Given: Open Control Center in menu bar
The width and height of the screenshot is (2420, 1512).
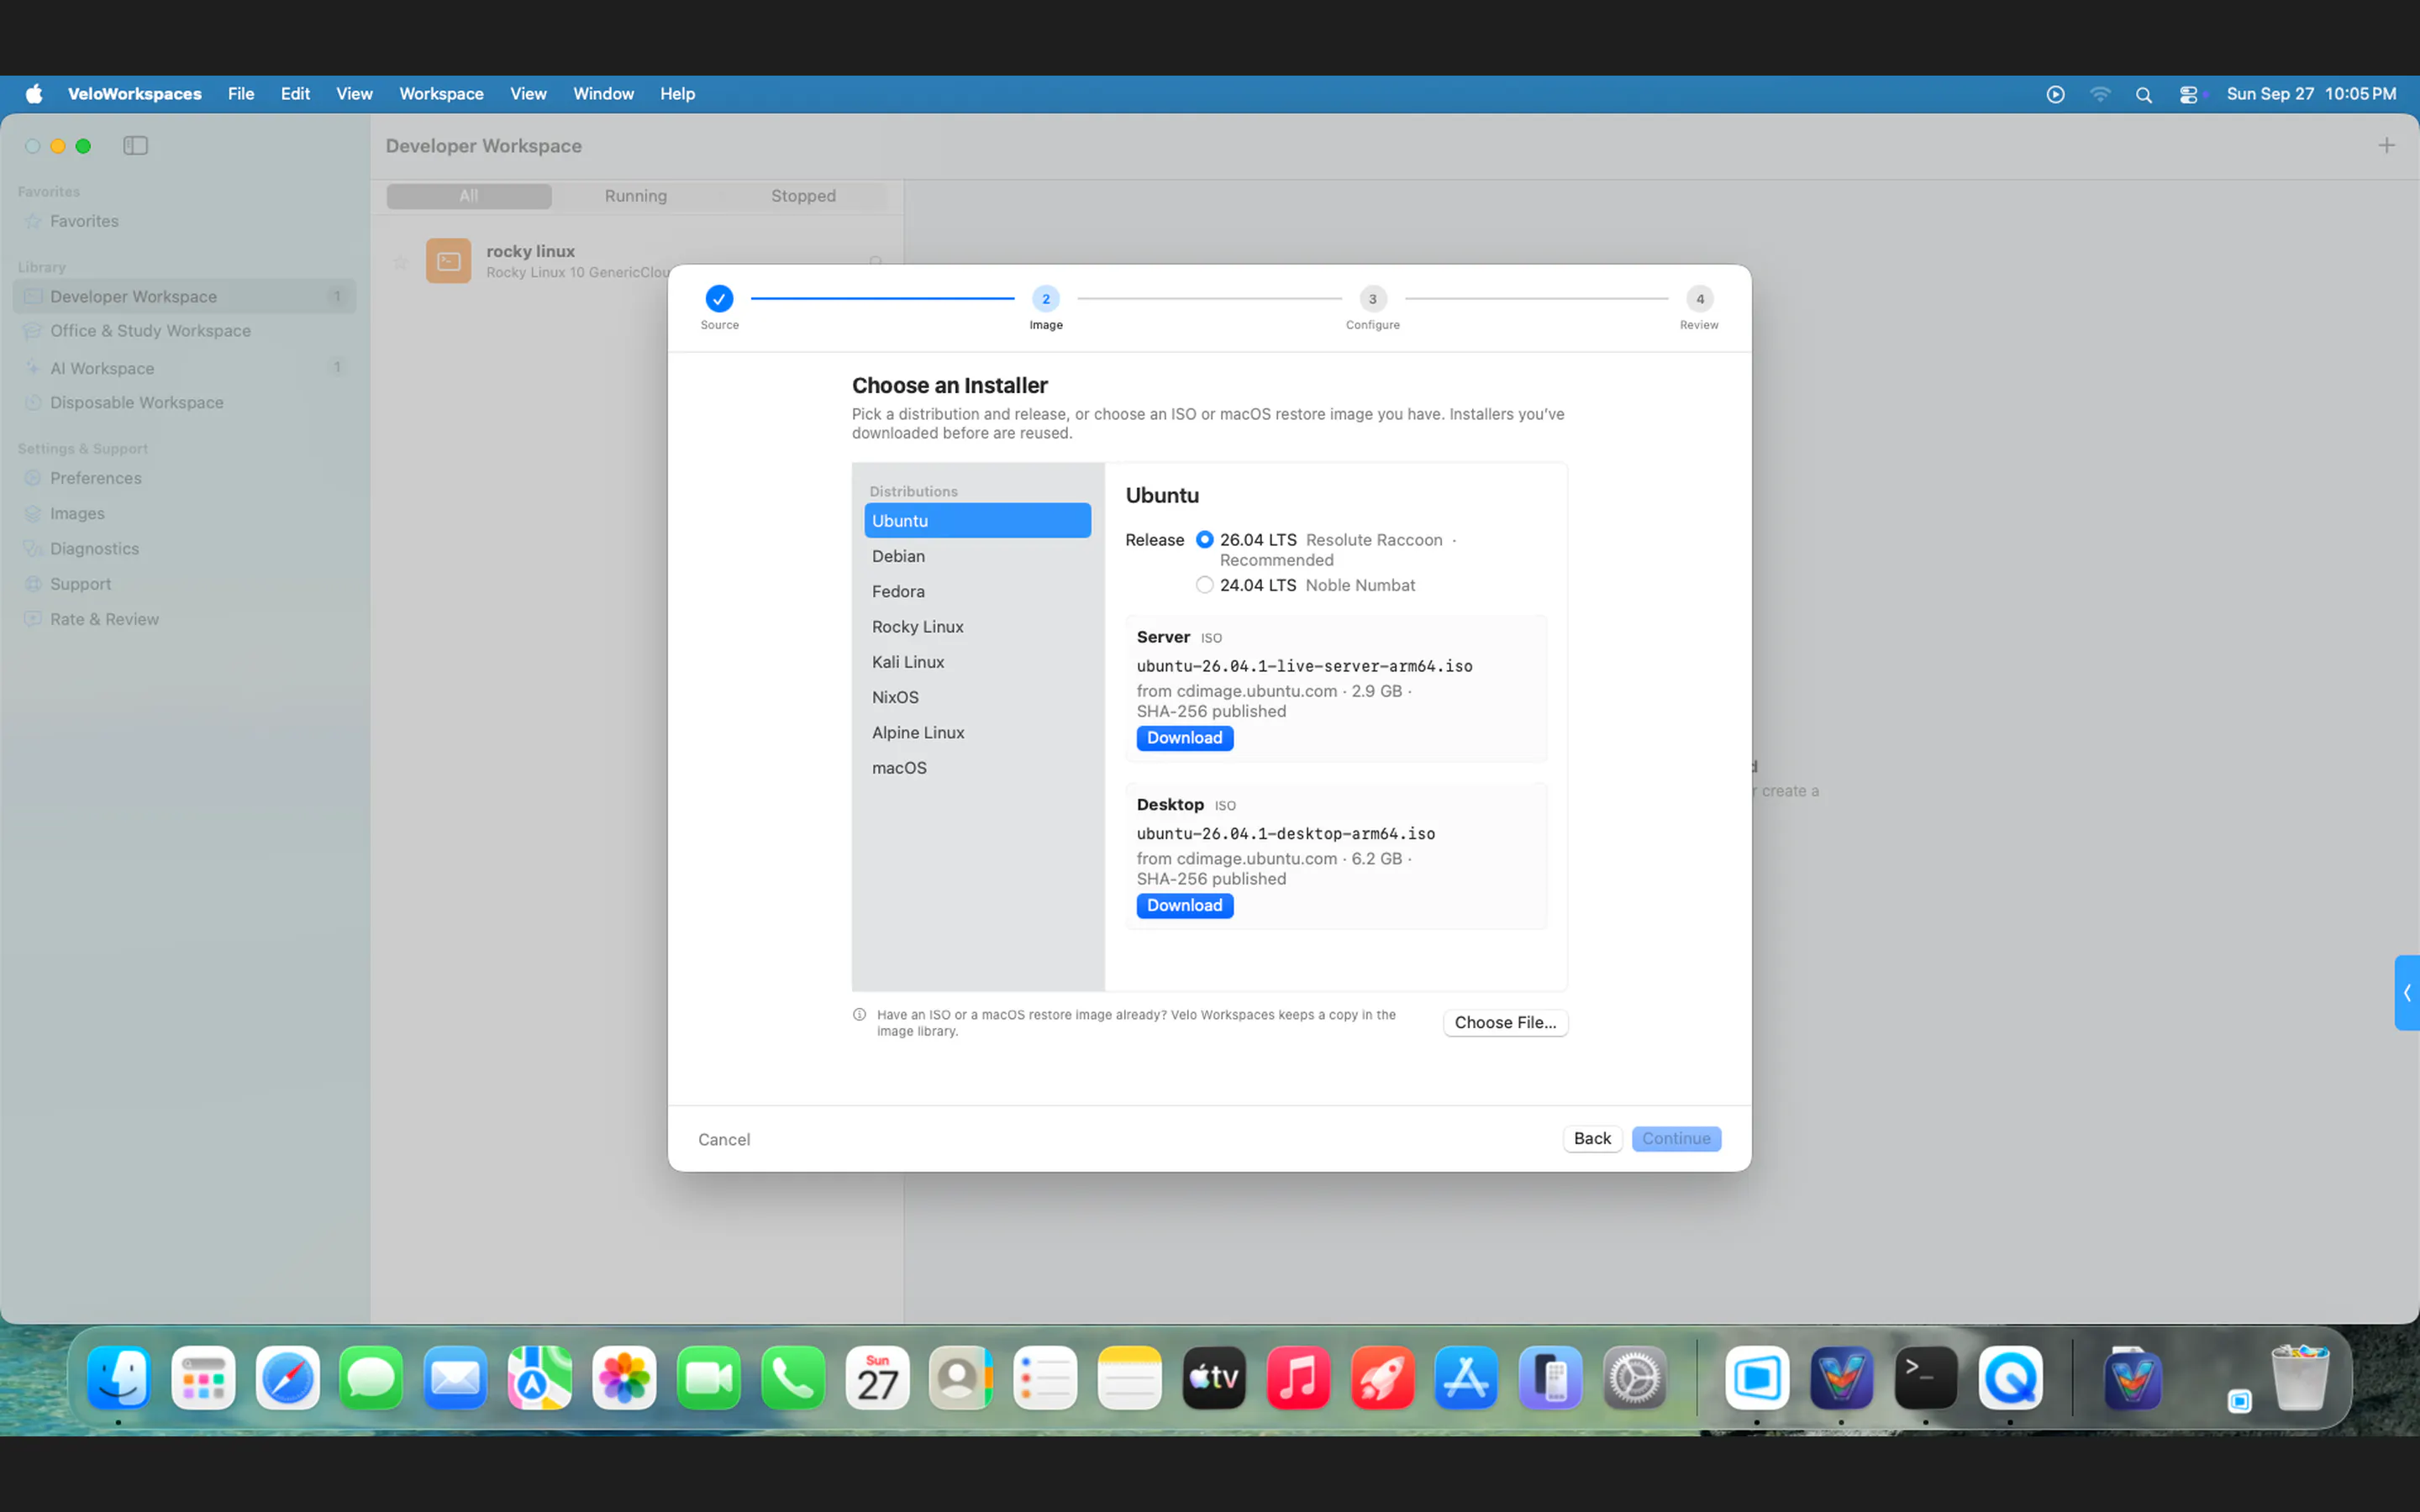Looking at the screenshot, I should point(2188,94).
